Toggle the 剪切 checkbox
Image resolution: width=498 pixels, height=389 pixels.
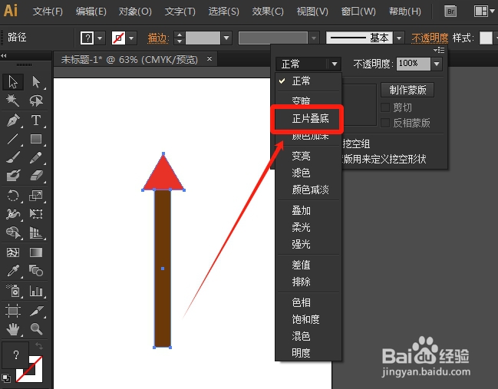(385, 107)
